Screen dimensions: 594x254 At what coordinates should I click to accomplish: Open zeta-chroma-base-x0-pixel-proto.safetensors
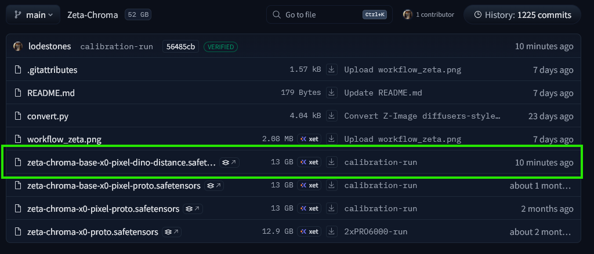(114, 186)
